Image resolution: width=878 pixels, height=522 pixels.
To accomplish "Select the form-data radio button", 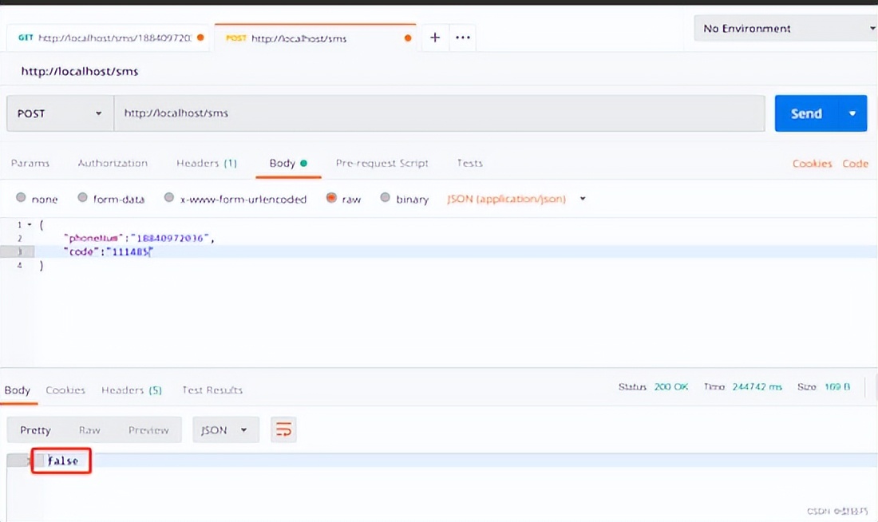I will (x=82, y=197).
